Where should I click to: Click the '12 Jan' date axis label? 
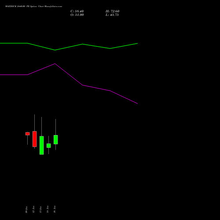33,209
